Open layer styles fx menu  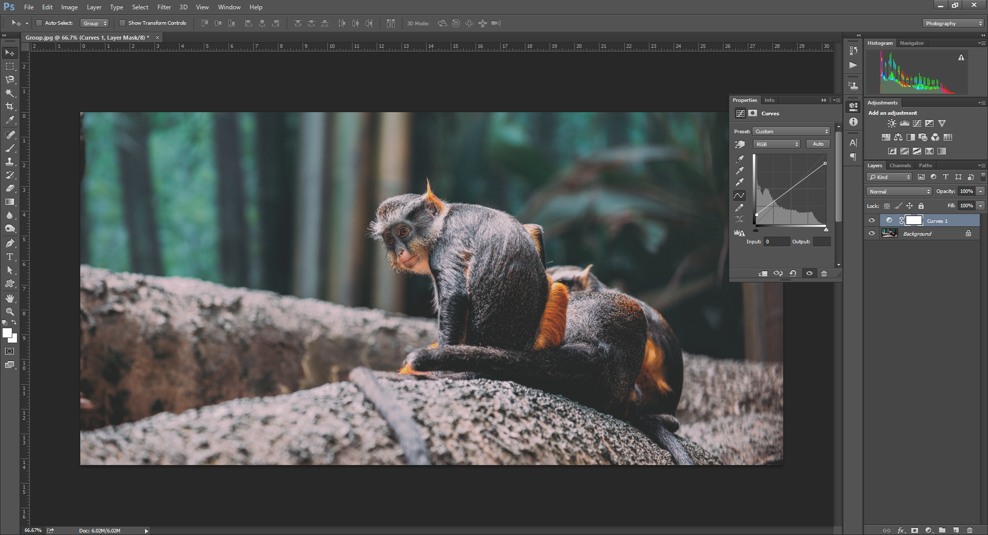pyautogui.click(x=901, y=530)
